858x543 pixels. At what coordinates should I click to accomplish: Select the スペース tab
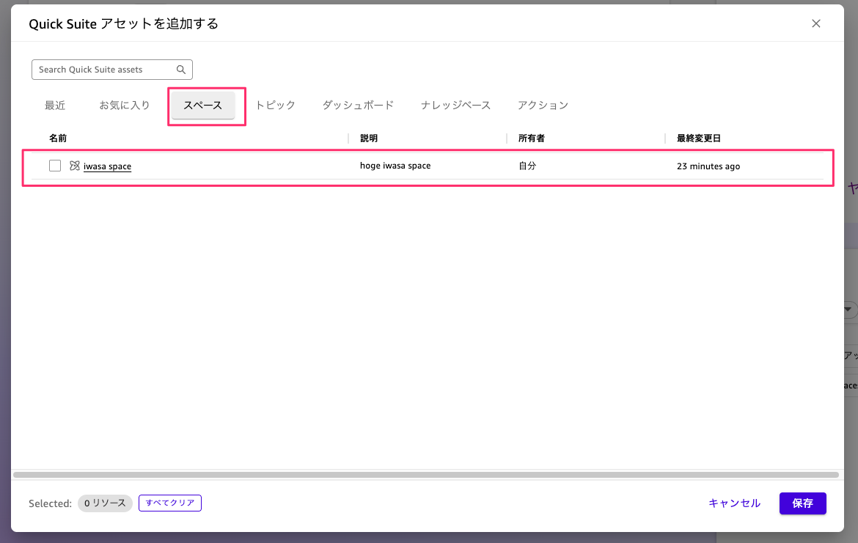coord(203,106)
